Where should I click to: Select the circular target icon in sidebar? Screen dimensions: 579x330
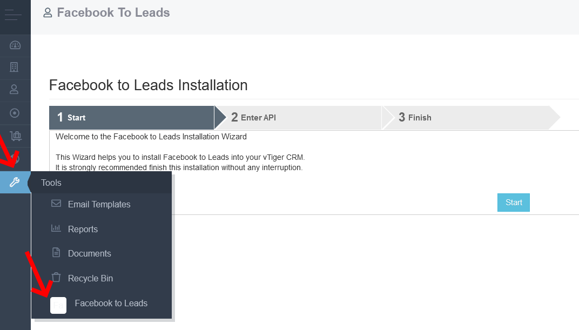coord(15,113)
